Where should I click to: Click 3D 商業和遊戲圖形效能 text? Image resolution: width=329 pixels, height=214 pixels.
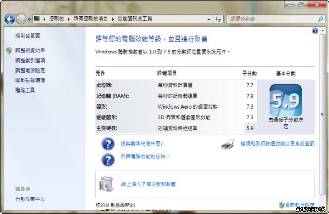(x=184, y=117)
